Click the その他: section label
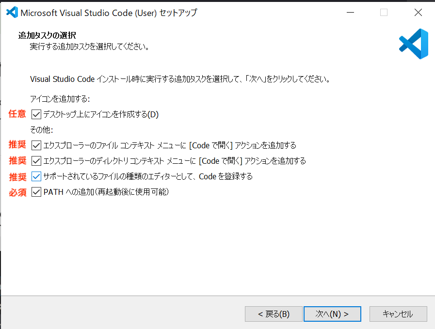This screenshot has height=329, width=435. point(42,130)
